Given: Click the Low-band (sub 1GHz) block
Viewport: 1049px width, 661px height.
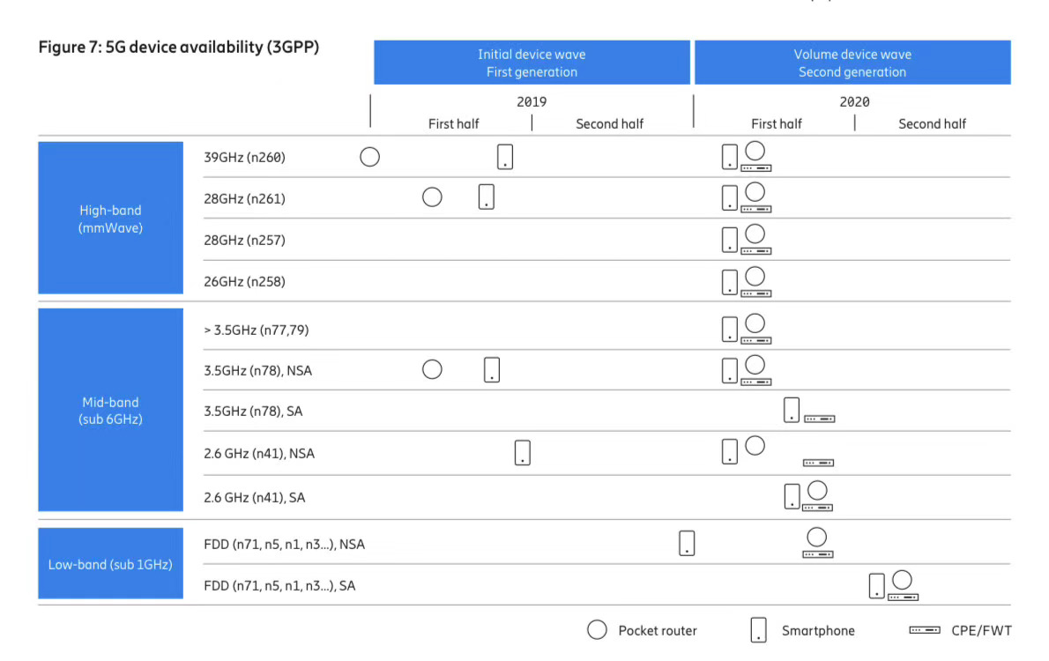Looking at the screenshot, I should coord(110,564).
